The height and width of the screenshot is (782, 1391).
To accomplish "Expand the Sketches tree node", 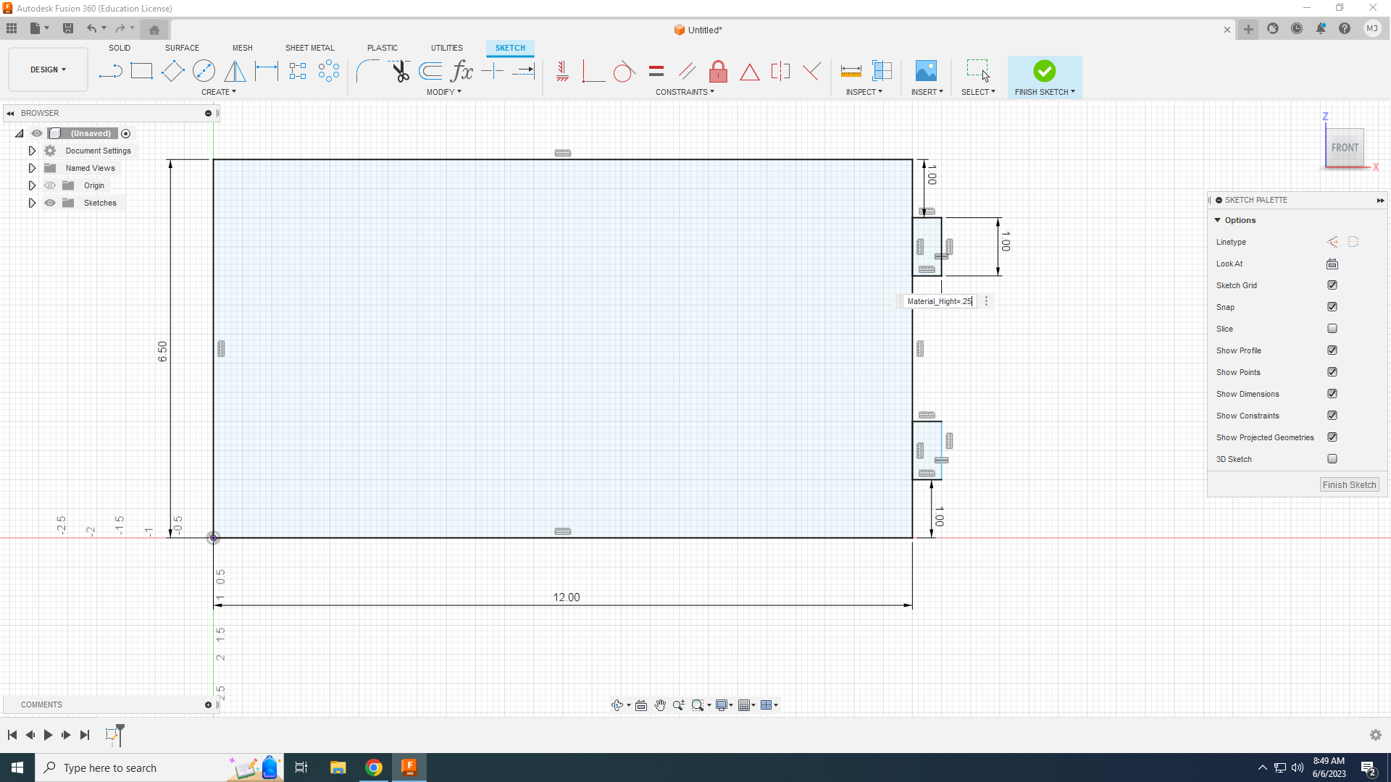I will pos(32,203).
